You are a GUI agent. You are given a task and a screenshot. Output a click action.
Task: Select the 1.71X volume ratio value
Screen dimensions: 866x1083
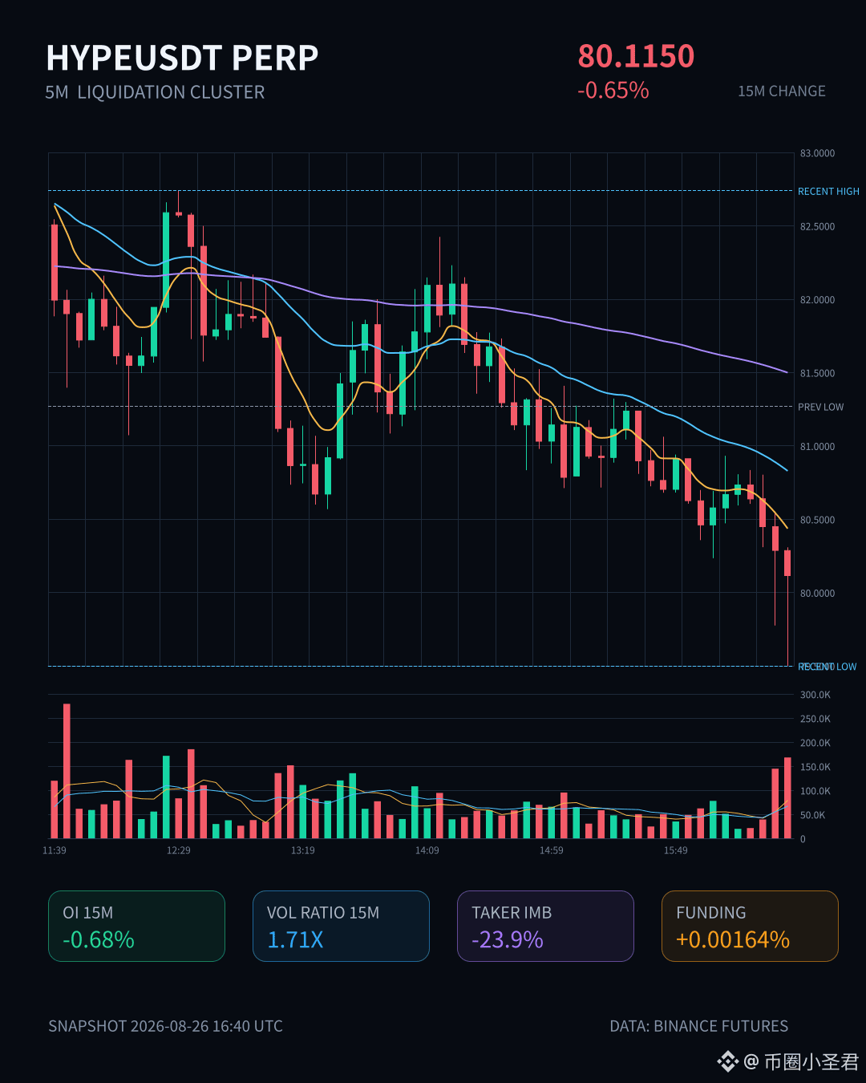[x=295, y=939]
